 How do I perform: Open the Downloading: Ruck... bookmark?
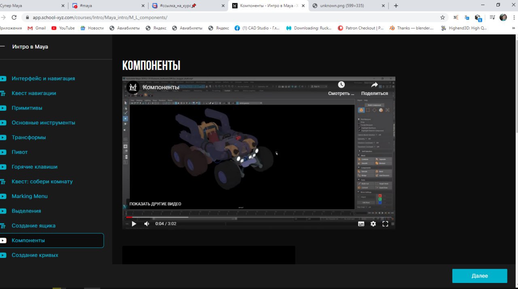pyautogui.click(x=309, y=28)
